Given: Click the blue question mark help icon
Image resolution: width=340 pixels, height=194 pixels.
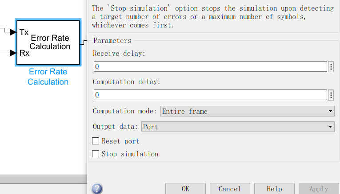Looking at the screenshot, I should 97,189.
